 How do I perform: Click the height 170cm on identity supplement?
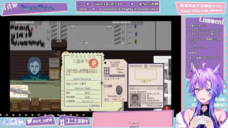pyautogui.click(x=120, y=69)
